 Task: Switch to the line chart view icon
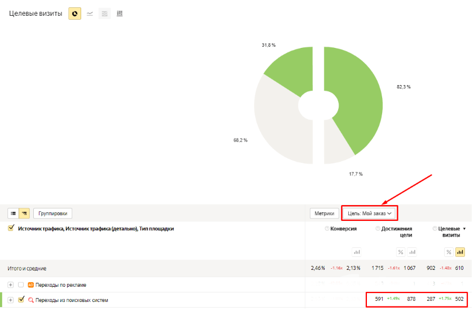(x=90, y=14)
